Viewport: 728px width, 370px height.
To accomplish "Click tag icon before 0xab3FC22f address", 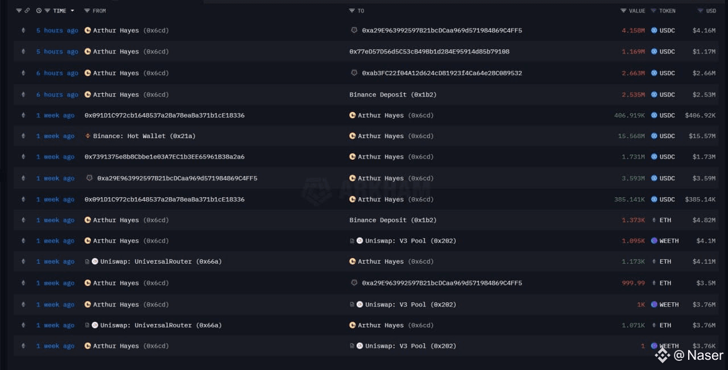I will point(354,73).
